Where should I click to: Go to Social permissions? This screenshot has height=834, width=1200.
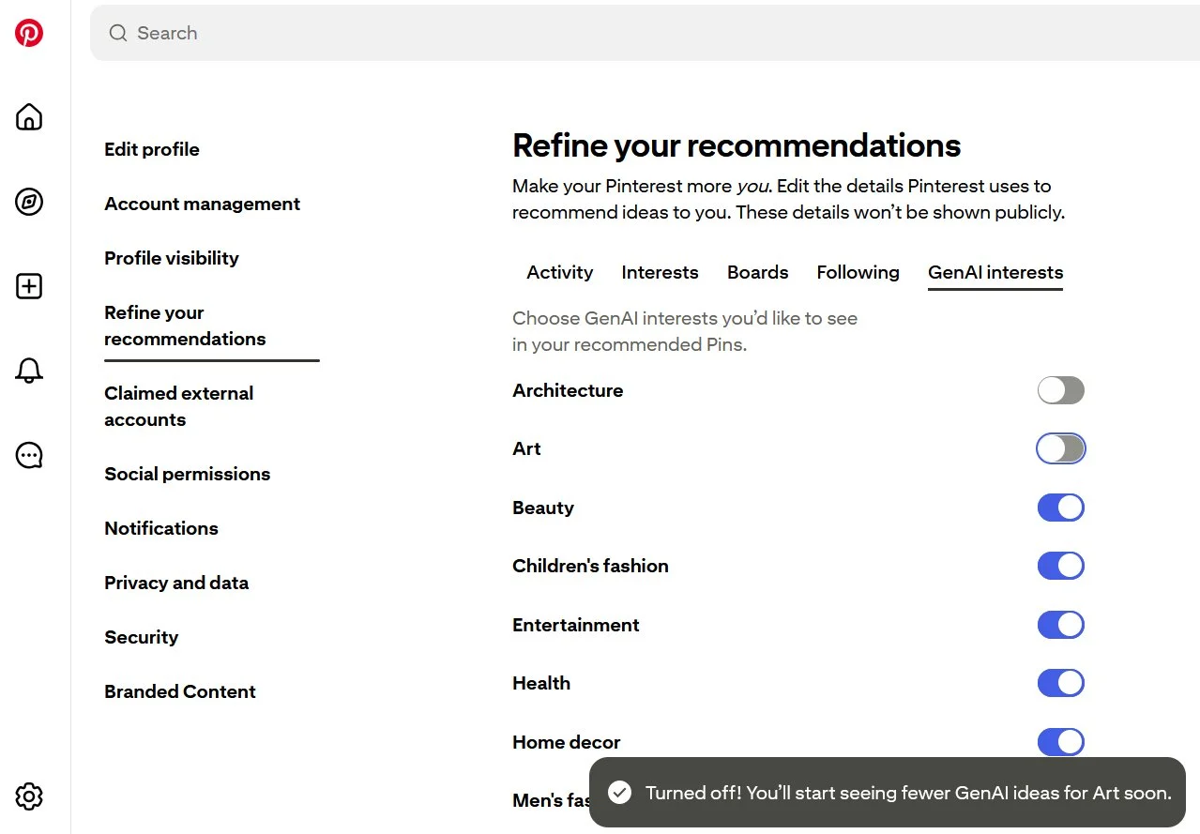click(187, 474)
